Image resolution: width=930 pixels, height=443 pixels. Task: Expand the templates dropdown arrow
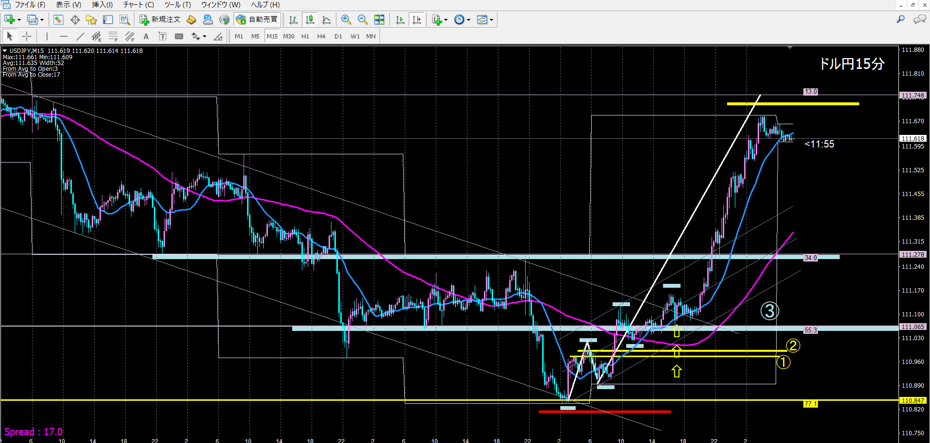(491, 20)
